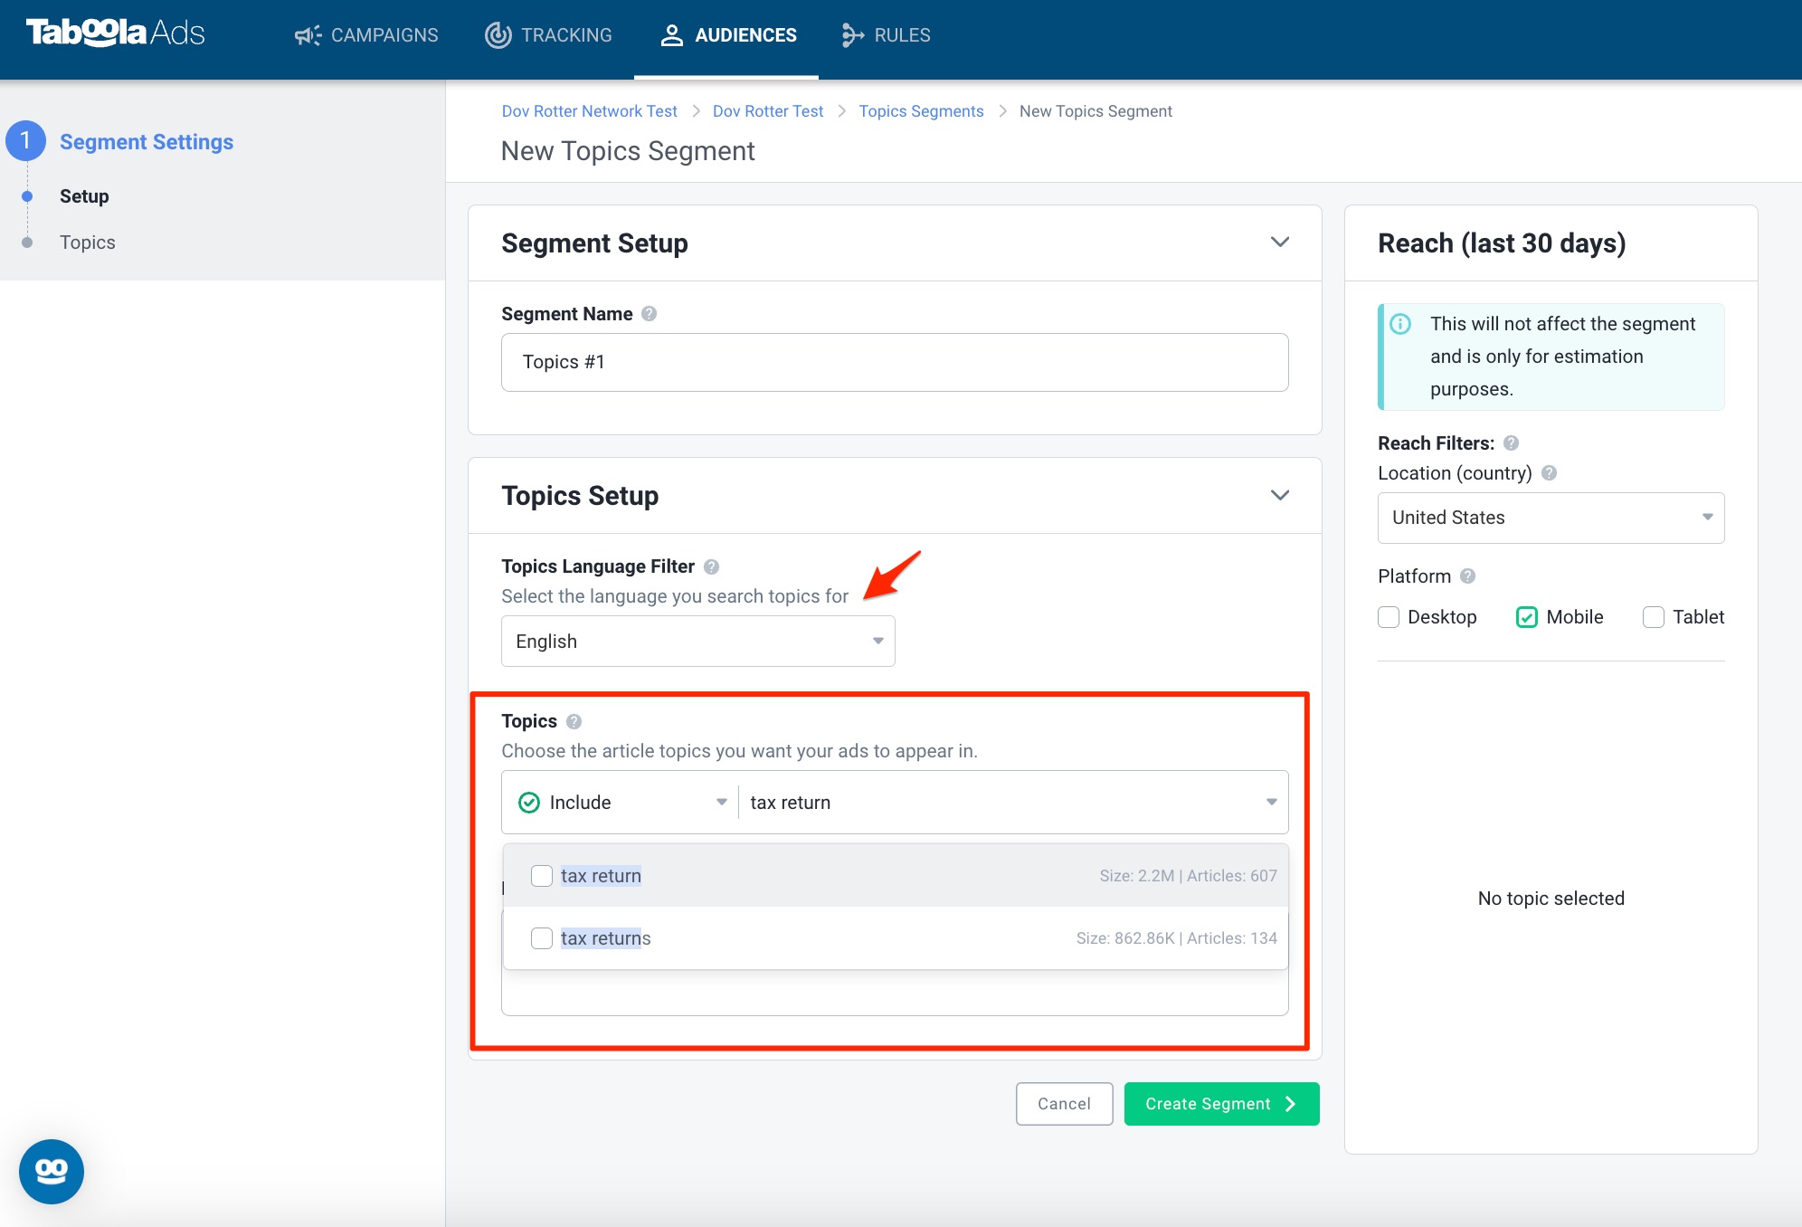Toggle the Desktop platform checkbox
This screenshot has height=1227, width=1802.
tap(1389, 617)
